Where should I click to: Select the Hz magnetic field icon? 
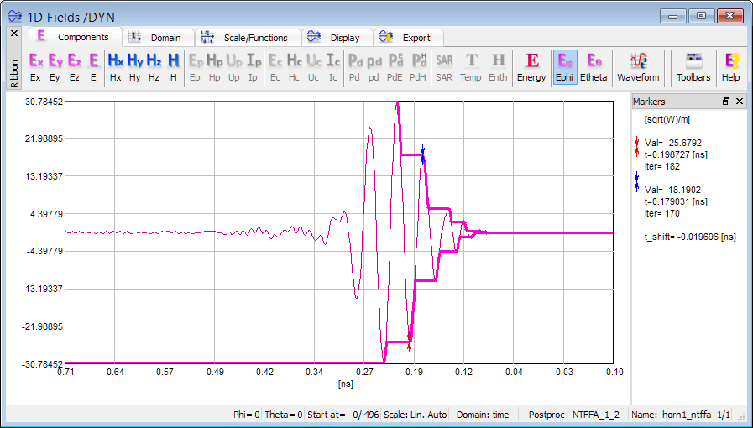pyautogui.click(x=154, y=66)
